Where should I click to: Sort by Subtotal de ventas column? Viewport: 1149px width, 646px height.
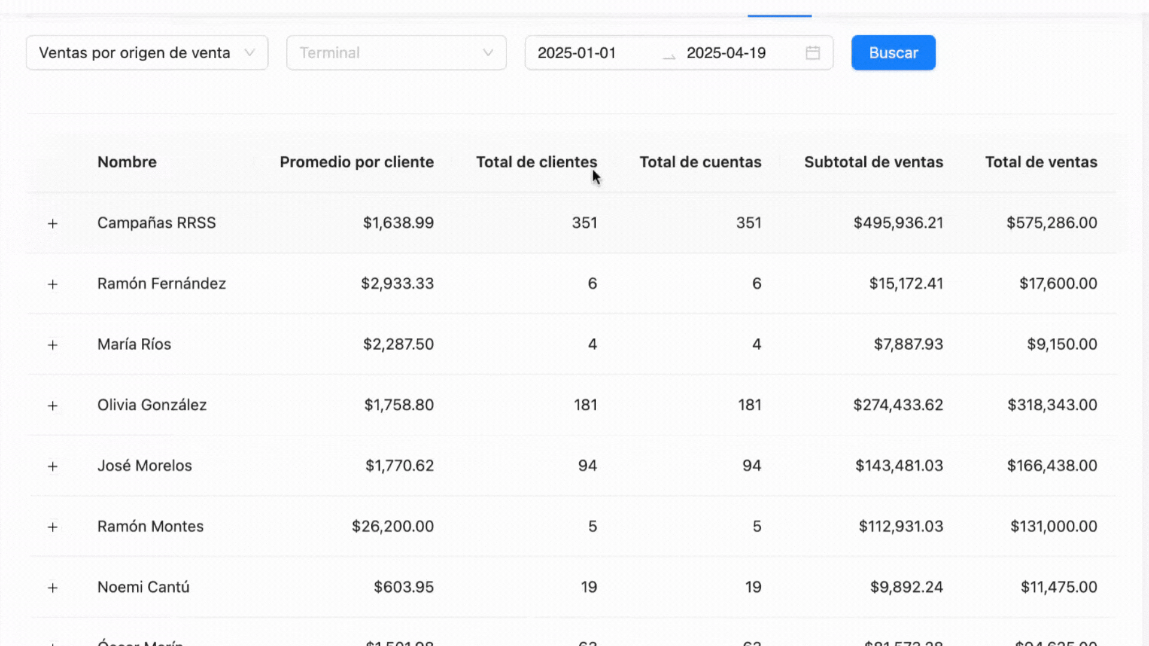pos(873,162)
